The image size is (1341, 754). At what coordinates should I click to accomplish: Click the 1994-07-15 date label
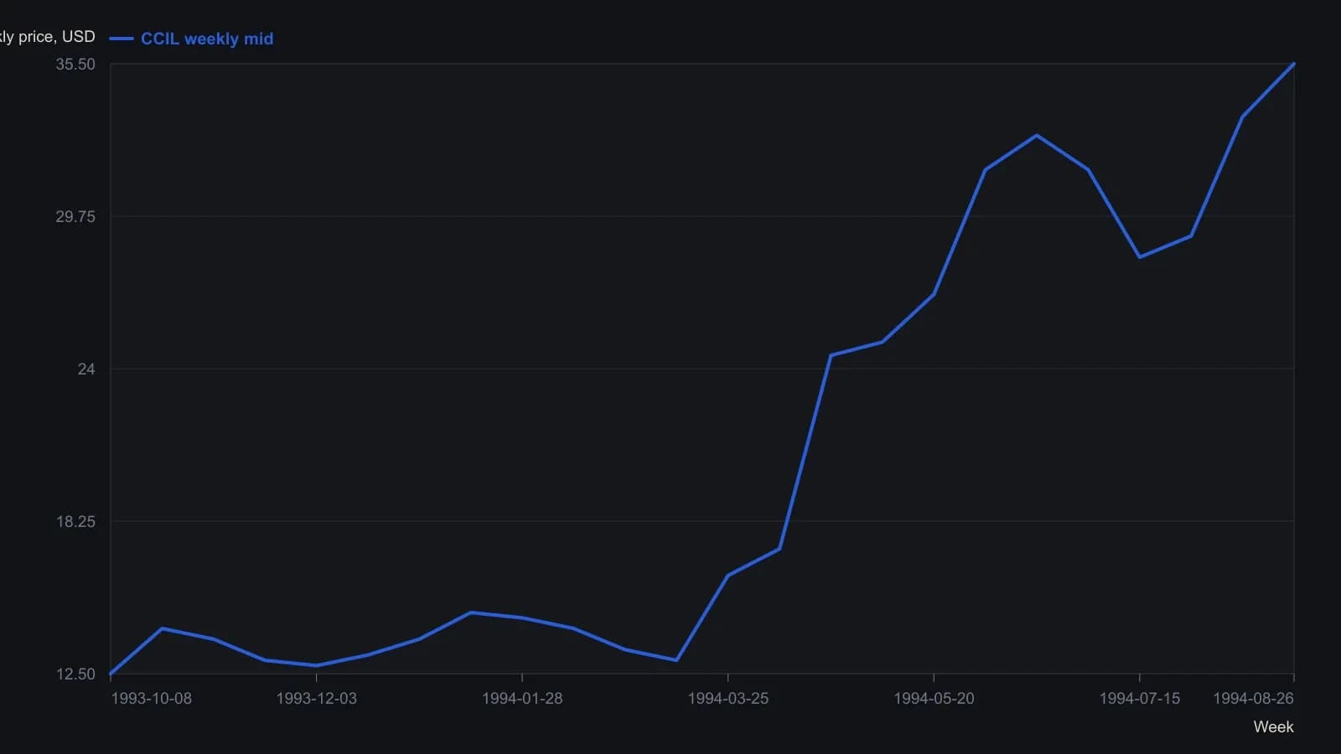tap(1139, 699)
